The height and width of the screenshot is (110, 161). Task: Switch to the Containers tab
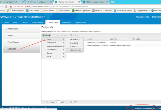[x=66, y=22]
